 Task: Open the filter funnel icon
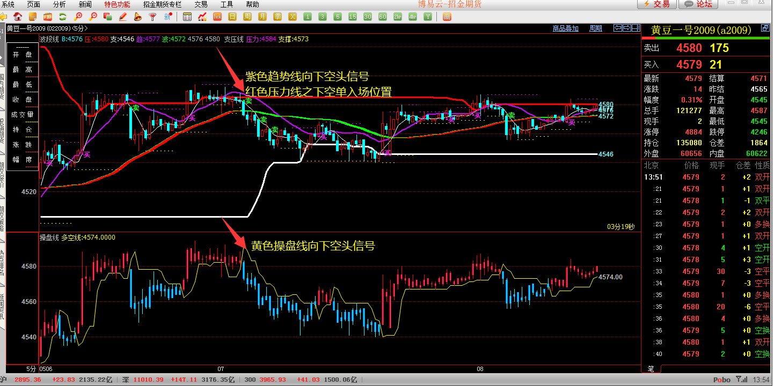coord(153,17)
